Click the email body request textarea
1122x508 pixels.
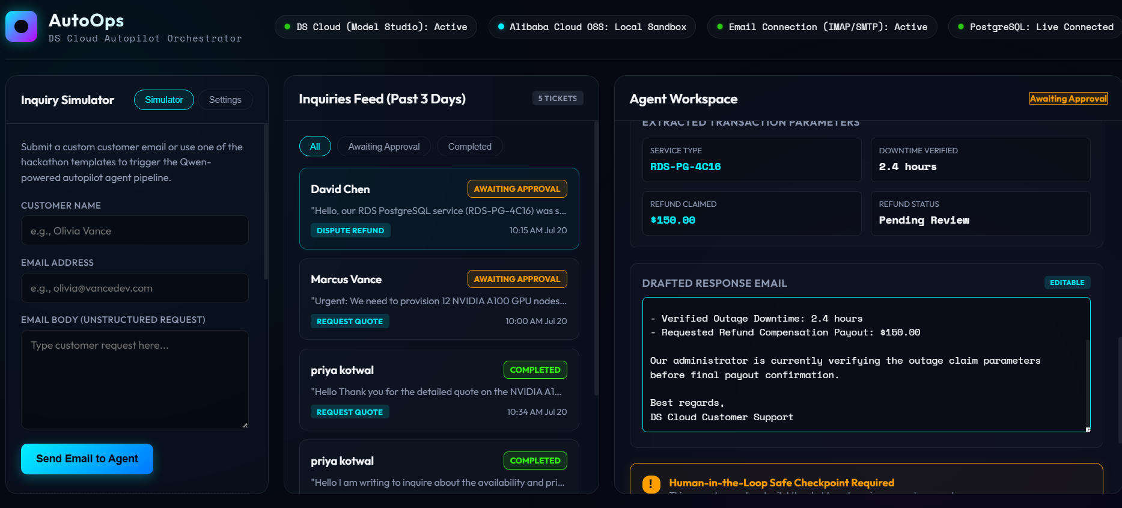(x=135, y=379)
